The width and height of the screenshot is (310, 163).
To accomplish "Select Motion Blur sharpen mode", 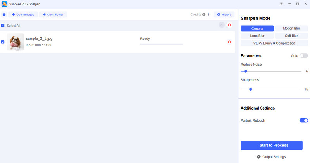I will pos(291,29).
